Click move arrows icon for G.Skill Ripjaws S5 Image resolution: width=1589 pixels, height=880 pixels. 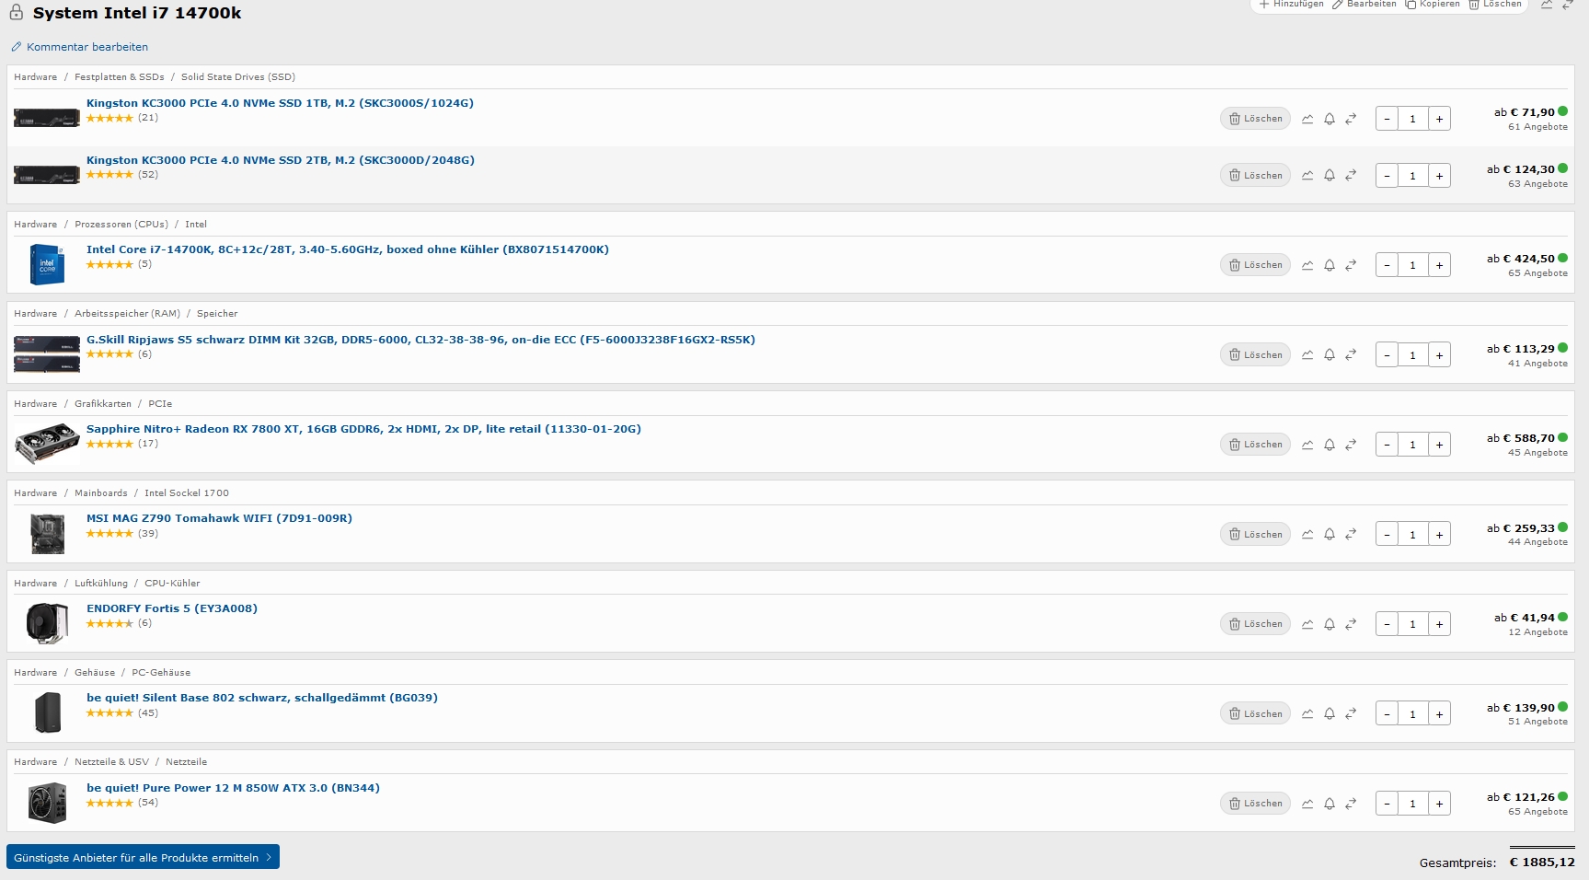click(x=1351, y=355)
